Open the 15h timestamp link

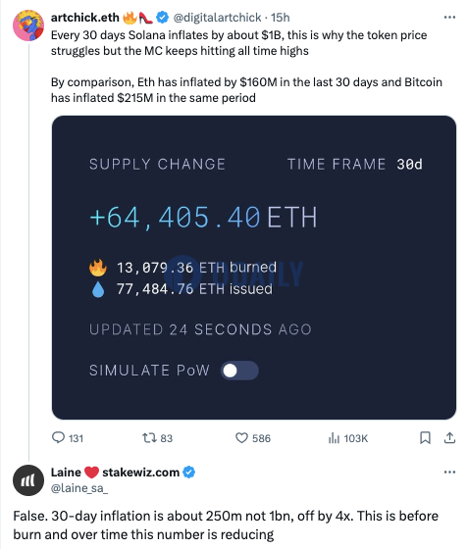[281, 18]
